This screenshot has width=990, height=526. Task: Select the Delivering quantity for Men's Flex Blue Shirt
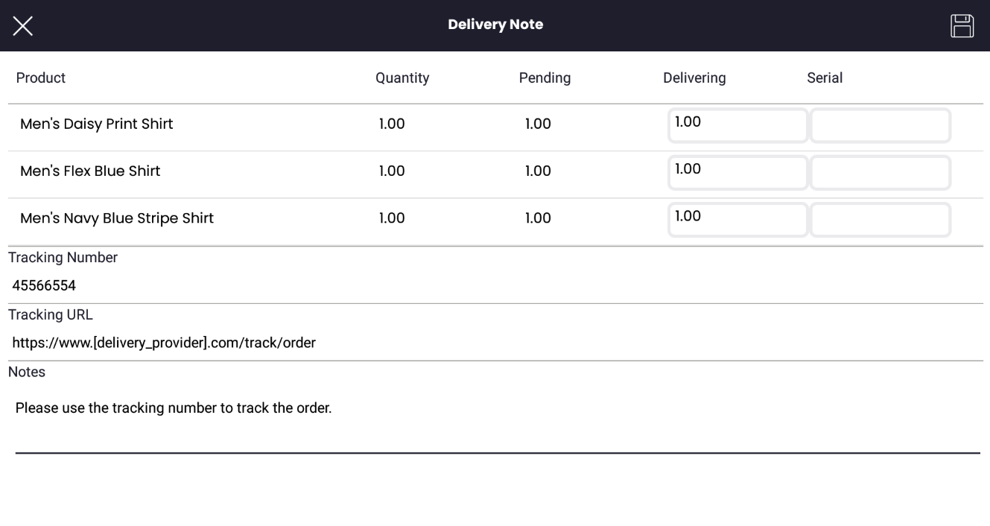tap(736, 172)
